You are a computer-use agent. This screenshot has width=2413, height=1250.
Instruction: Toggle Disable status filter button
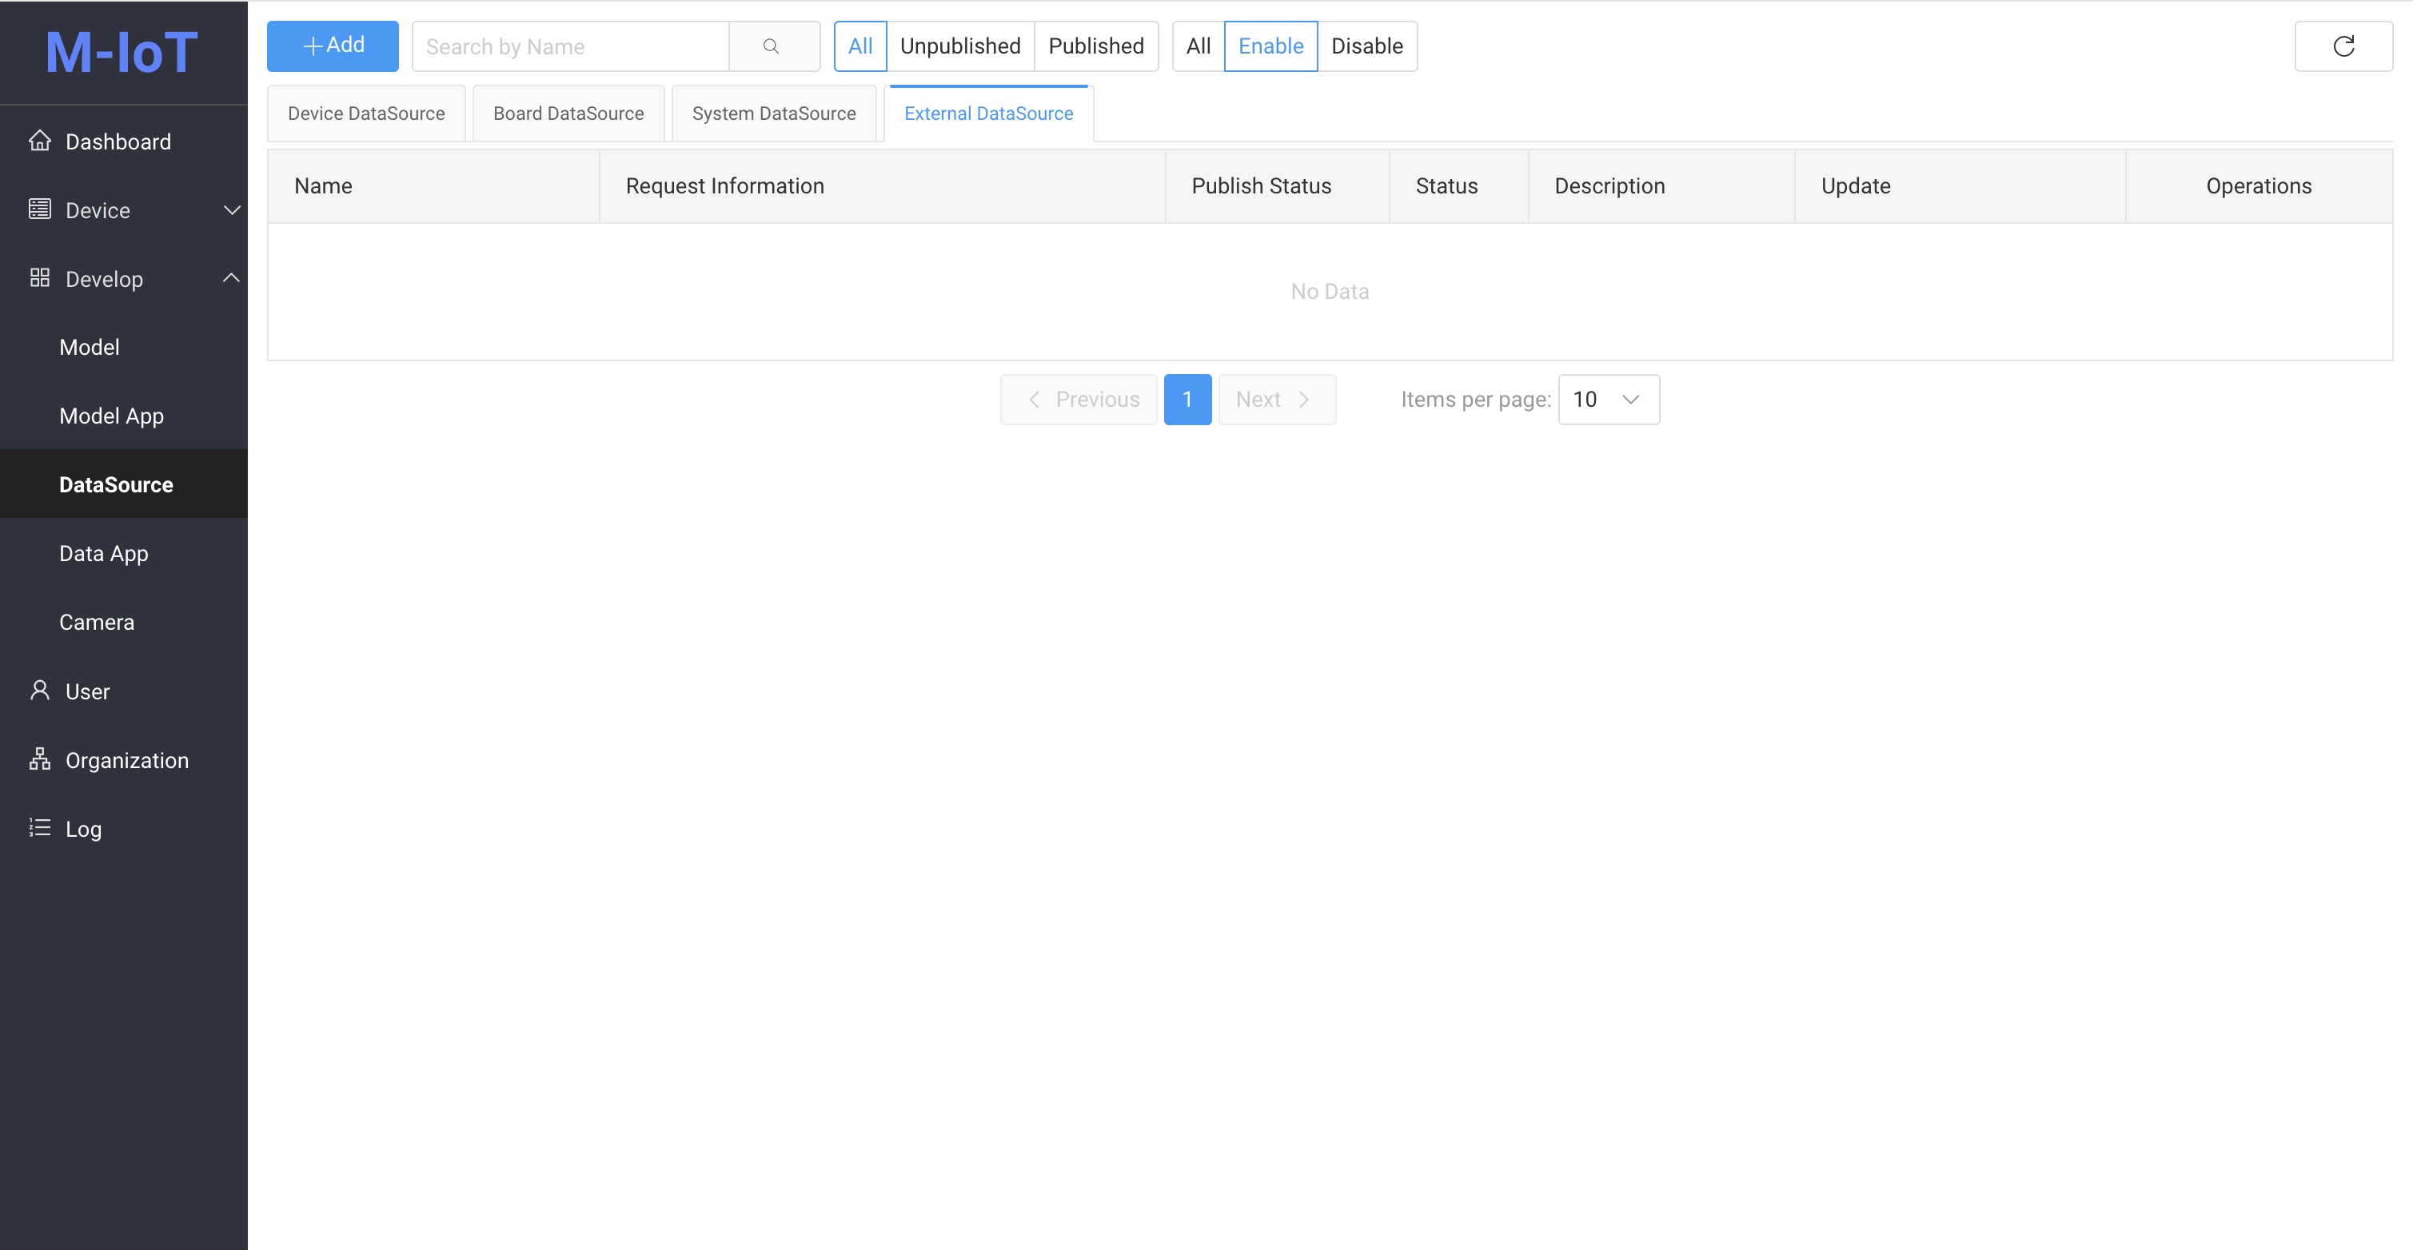1366,45
